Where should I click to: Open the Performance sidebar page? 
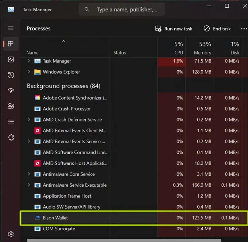click(x=11, y=60)
